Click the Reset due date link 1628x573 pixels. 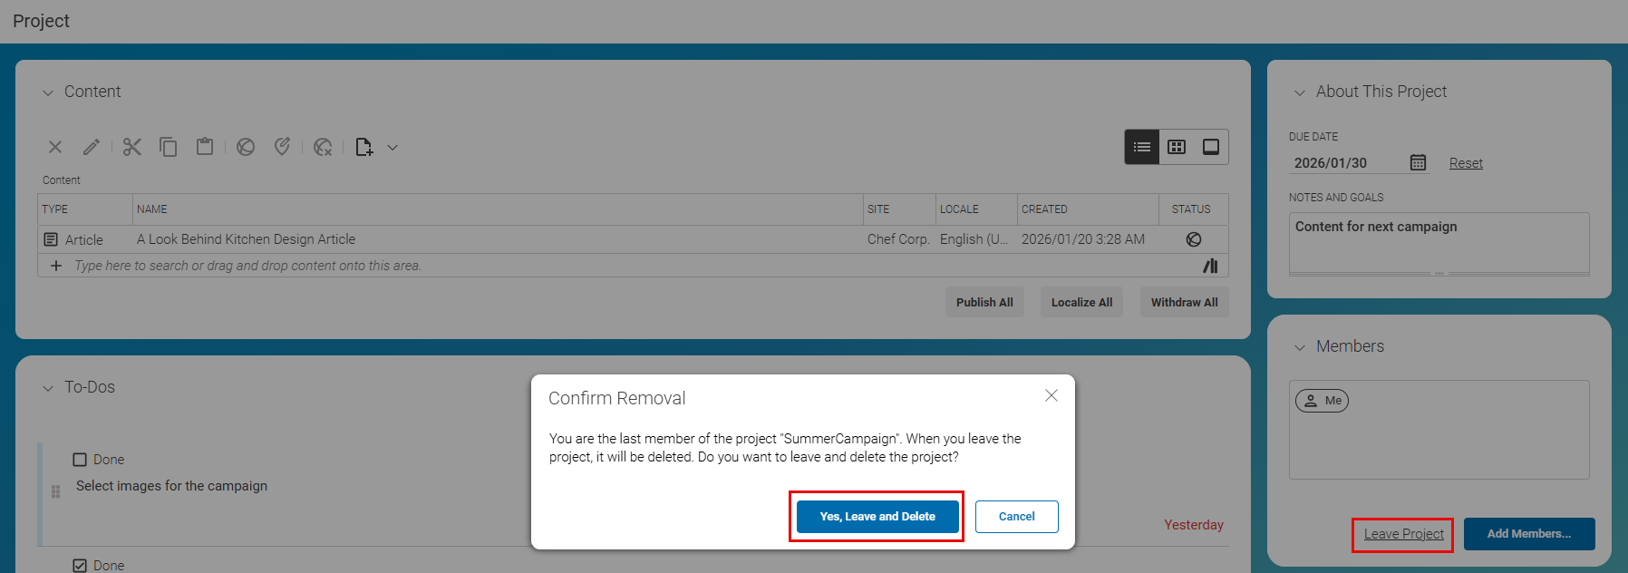click(1466, 163)
